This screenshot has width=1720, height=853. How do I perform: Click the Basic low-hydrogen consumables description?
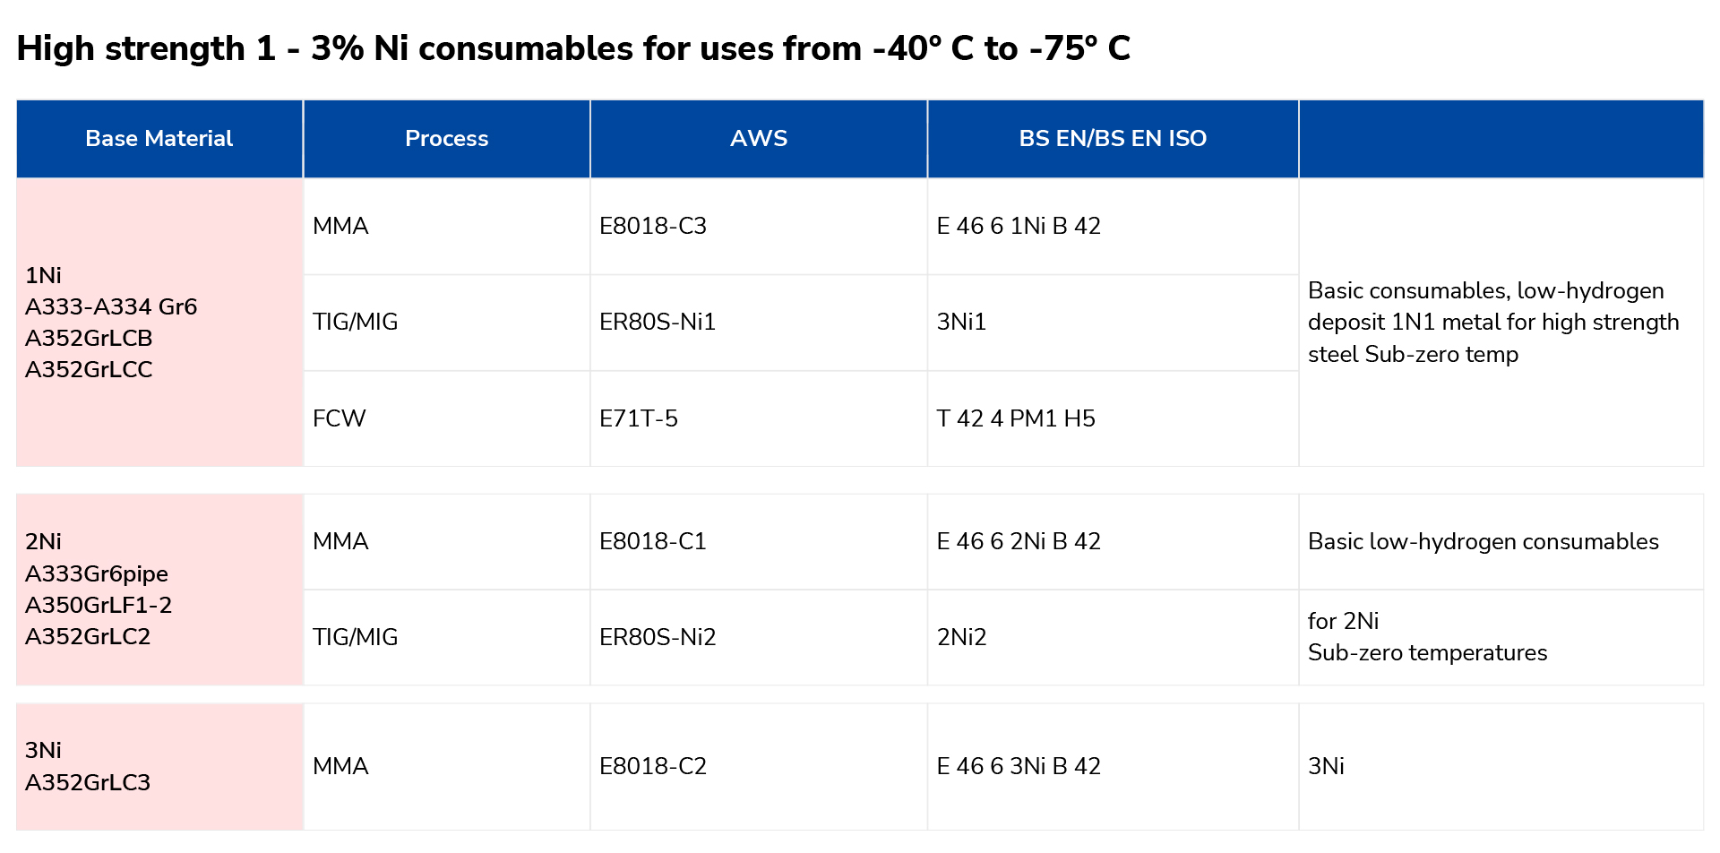[x=1483, y=542]
